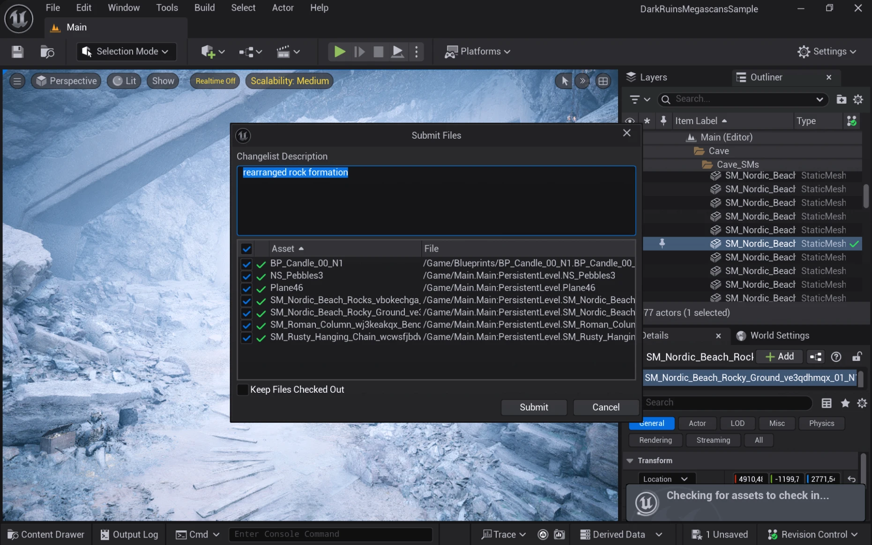Uncheck BP_Candle_00_N1 from the submit list
The image size is (872, 545).
(246, 264)
